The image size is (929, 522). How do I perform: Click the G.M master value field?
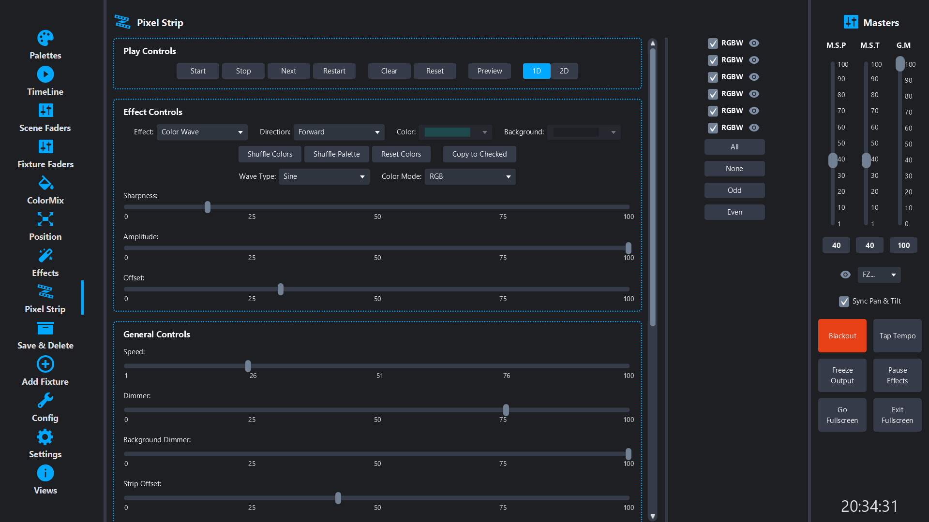[x=903, y=246]
